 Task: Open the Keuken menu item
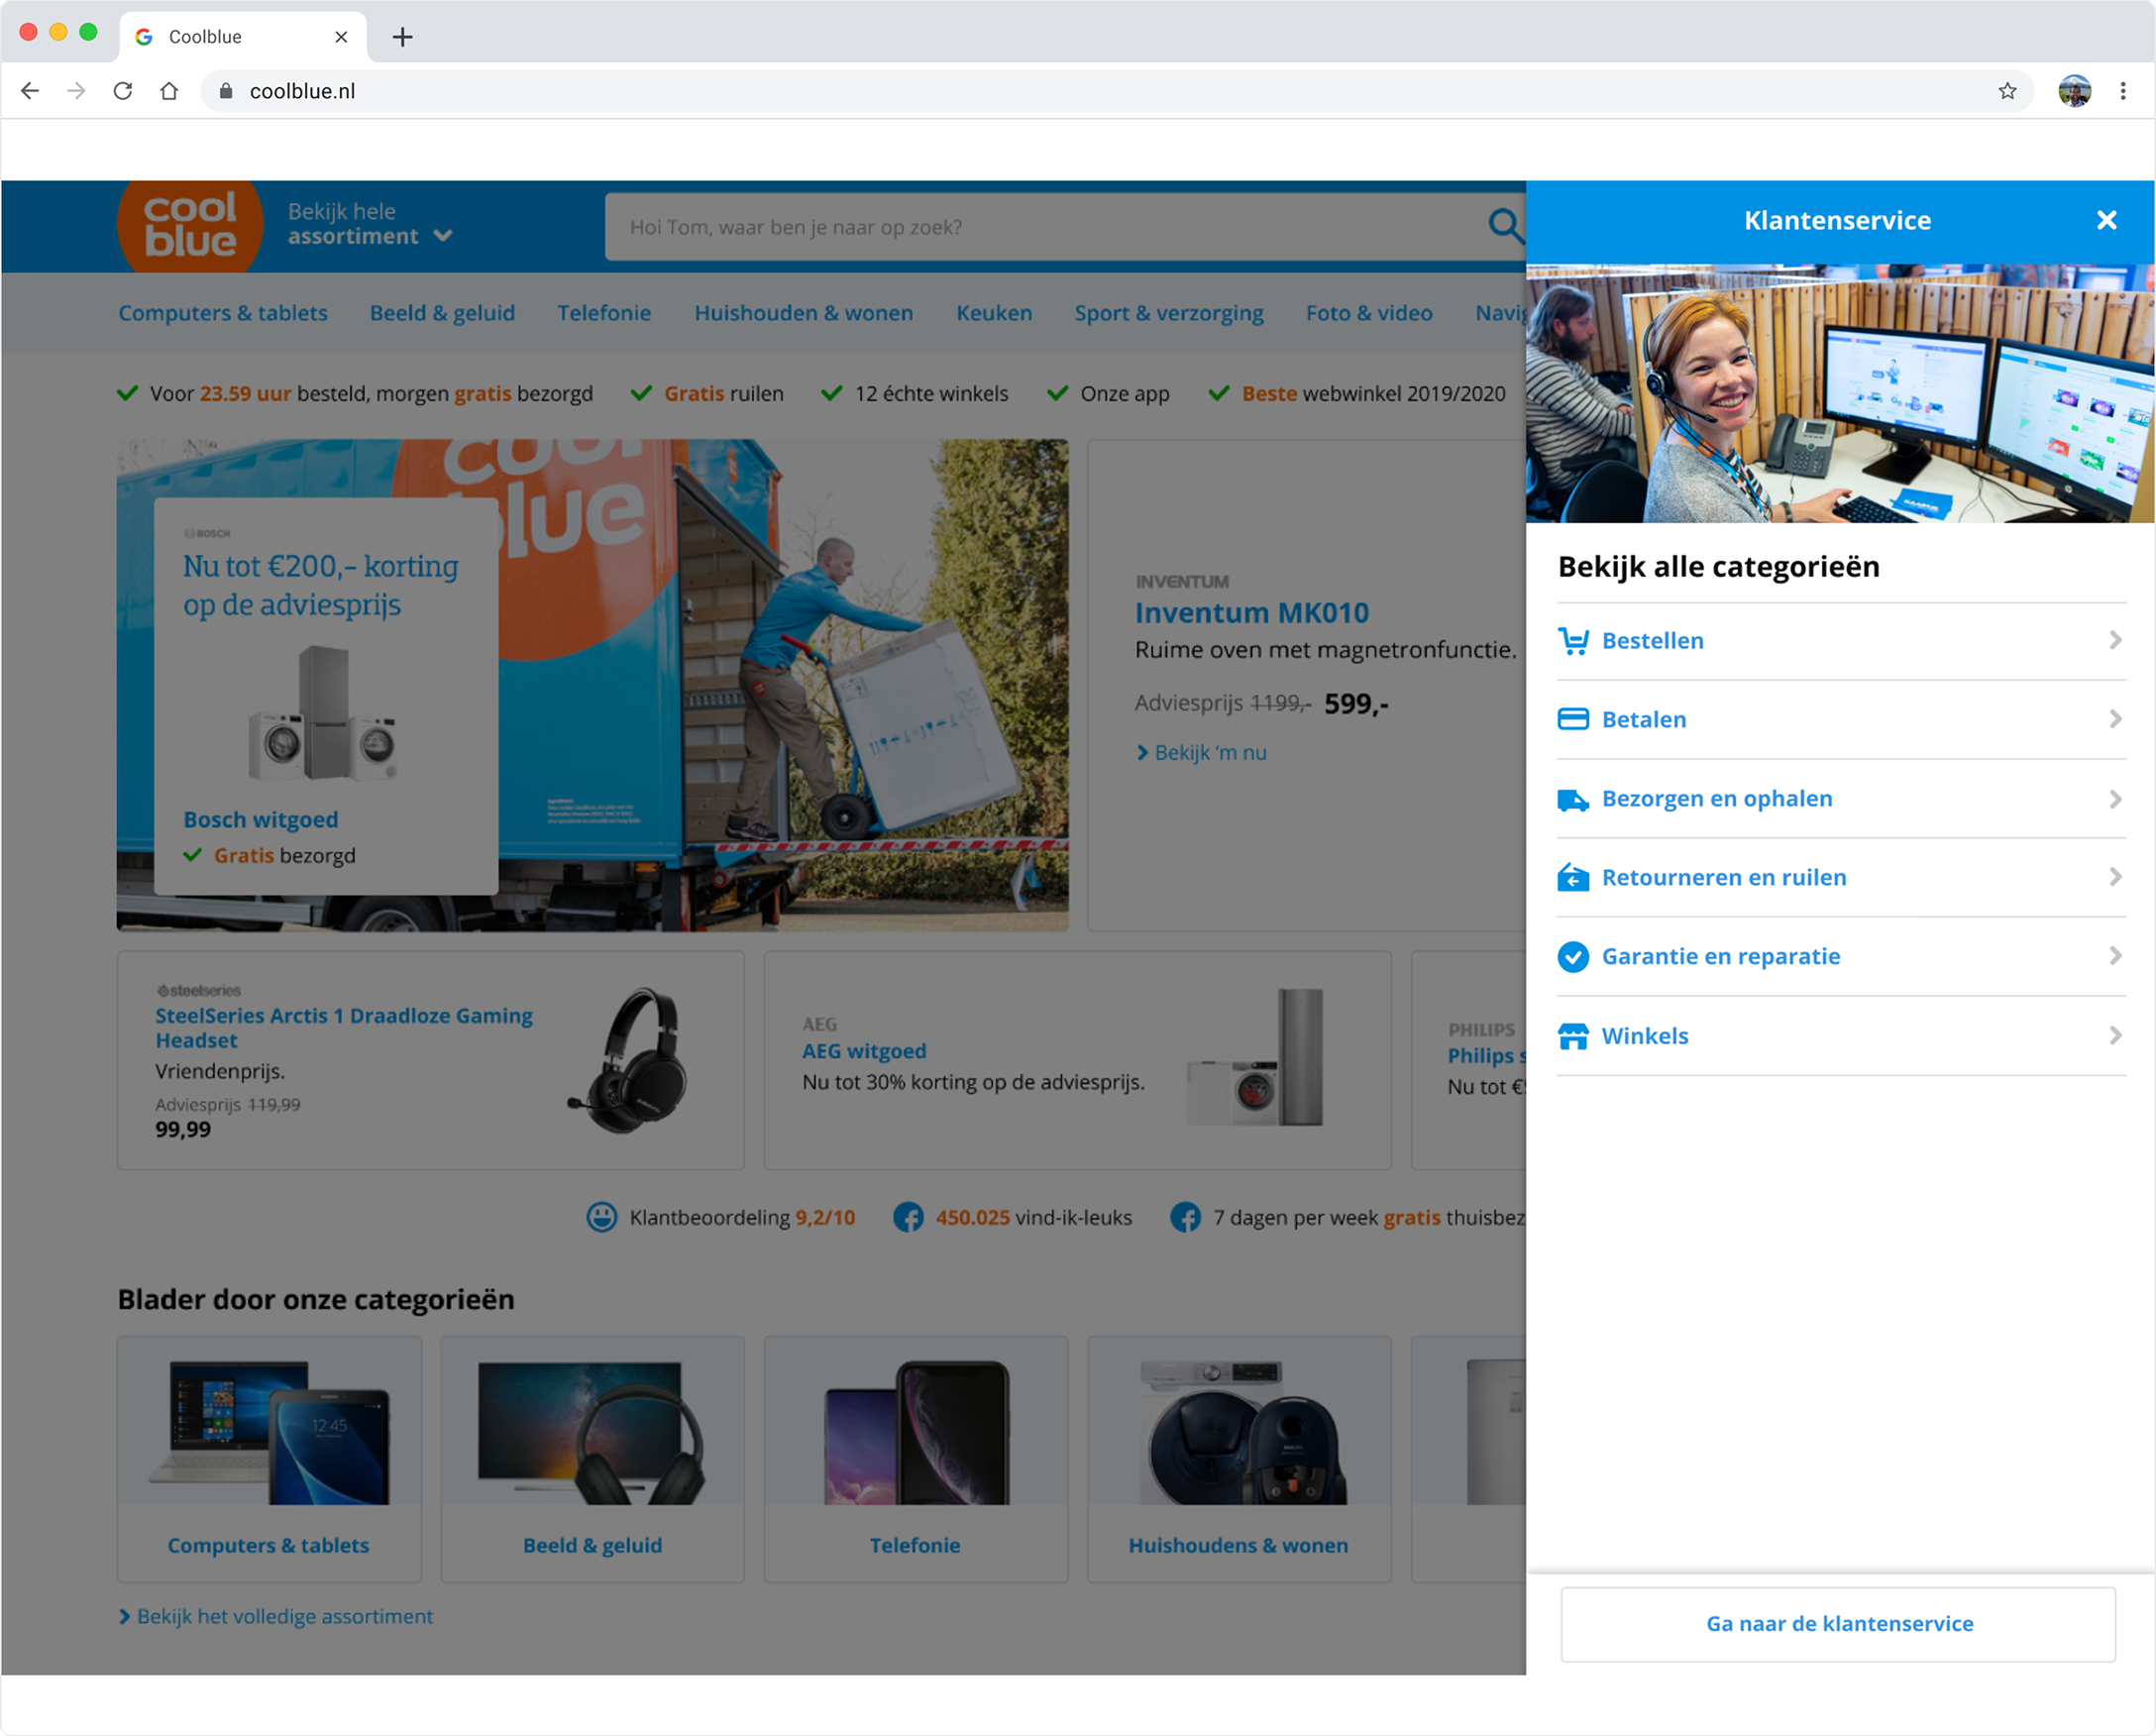point(994,313)
